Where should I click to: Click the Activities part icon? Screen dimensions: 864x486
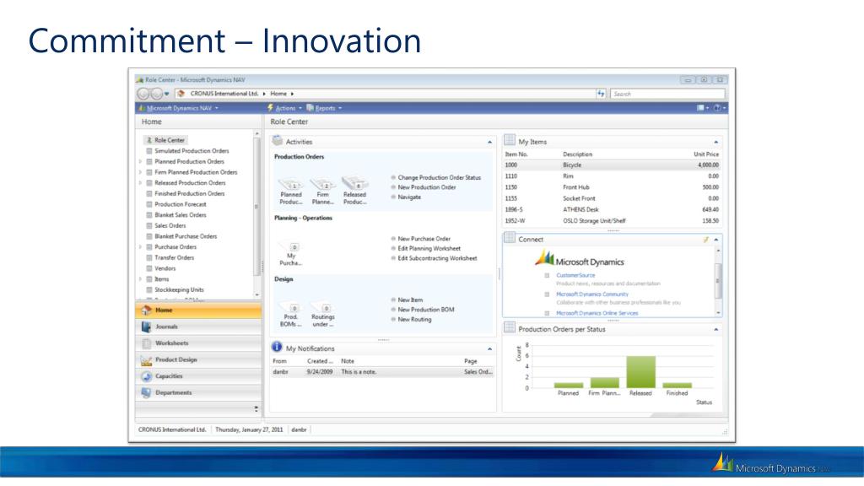pyautogui.click(x=278, y=141)
